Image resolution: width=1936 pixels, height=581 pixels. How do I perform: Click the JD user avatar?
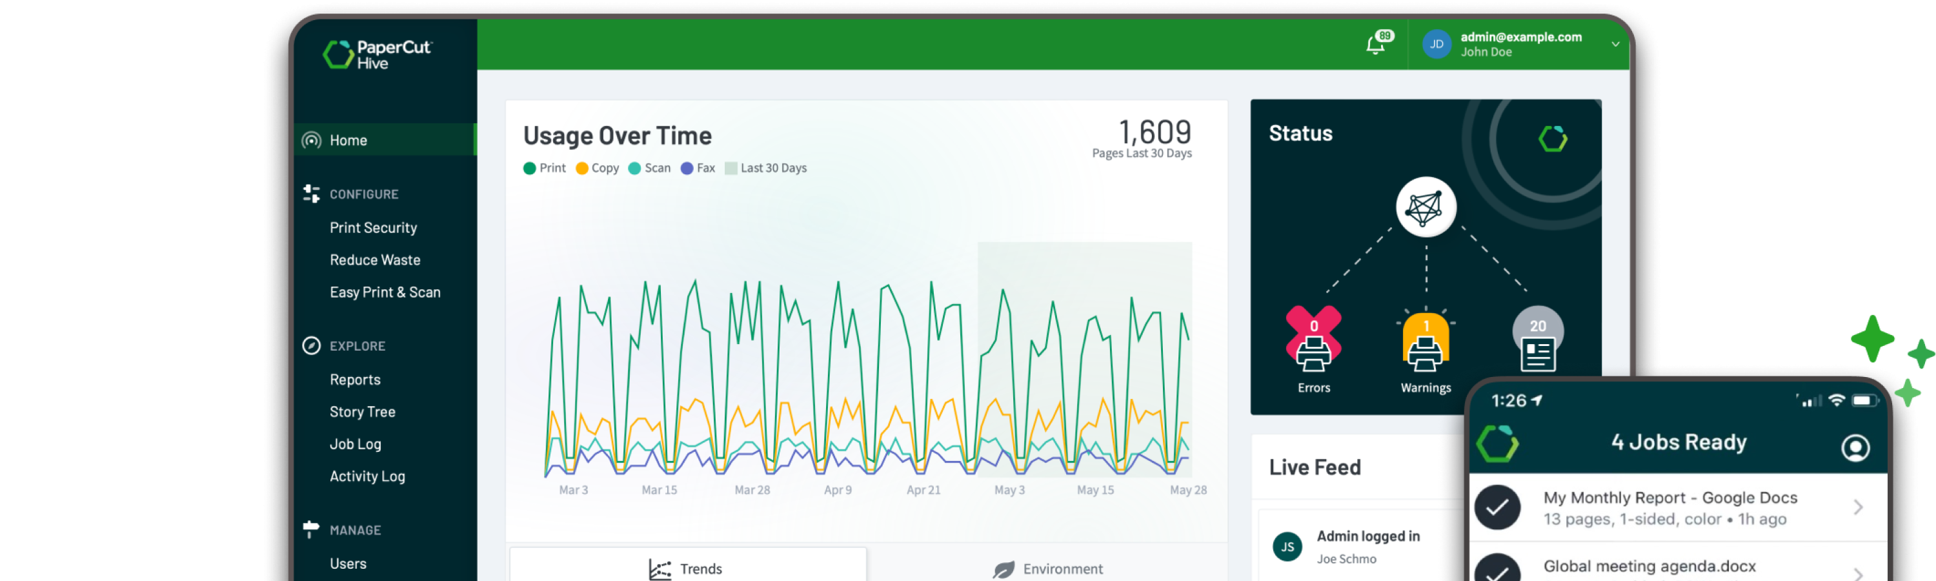[1437, 45]
